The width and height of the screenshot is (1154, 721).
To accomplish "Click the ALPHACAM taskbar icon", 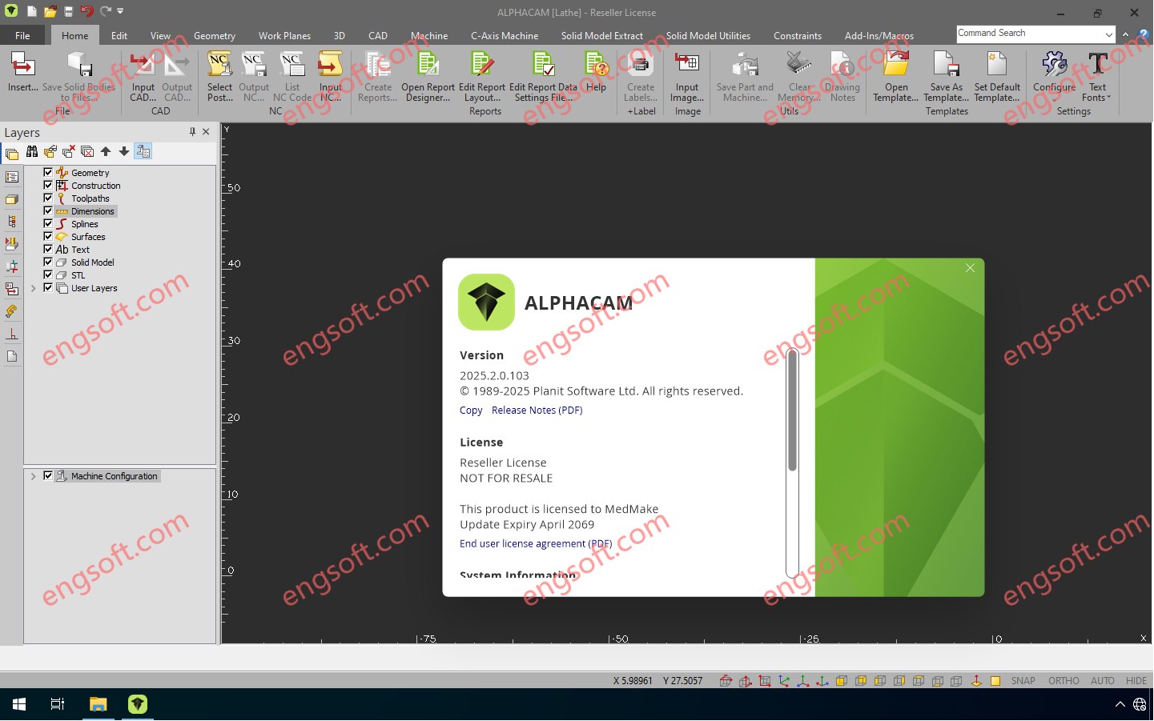I will click(138, 704).
